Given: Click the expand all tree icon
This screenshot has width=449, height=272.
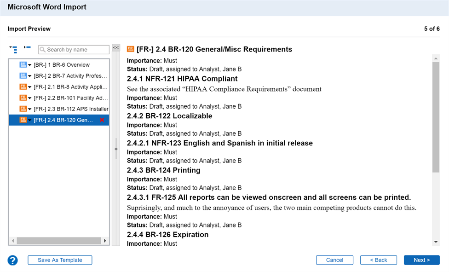Looking at the screenshot, I should coord(13,49).
